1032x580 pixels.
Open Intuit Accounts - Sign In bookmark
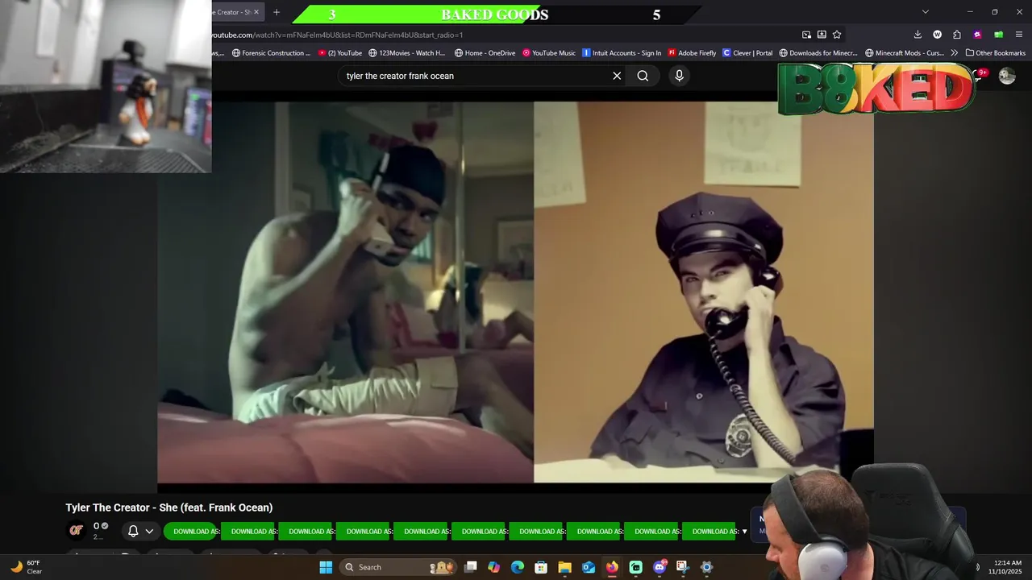point(622,53)
